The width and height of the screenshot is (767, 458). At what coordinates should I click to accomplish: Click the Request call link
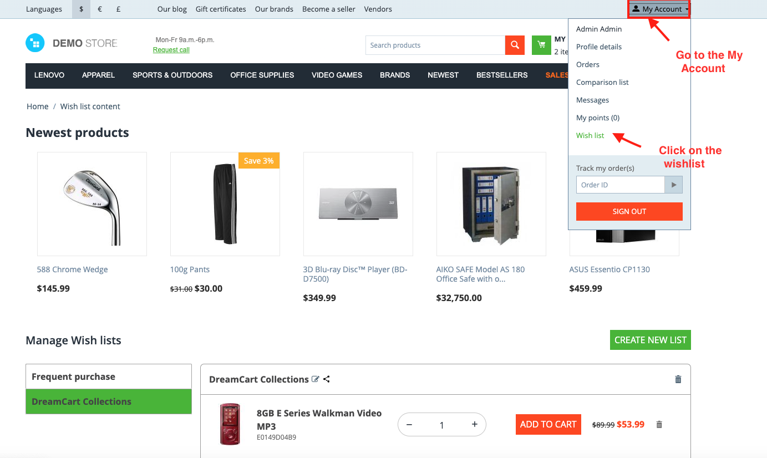pyautogui.click(x=171, y=50)
